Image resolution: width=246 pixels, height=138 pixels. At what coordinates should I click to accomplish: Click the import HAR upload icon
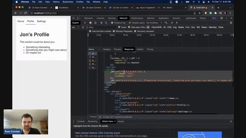coord(172,23)
